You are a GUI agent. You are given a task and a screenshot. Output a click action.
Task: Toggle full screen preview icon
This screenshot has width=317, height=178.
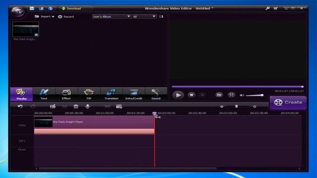pos(231,95)
